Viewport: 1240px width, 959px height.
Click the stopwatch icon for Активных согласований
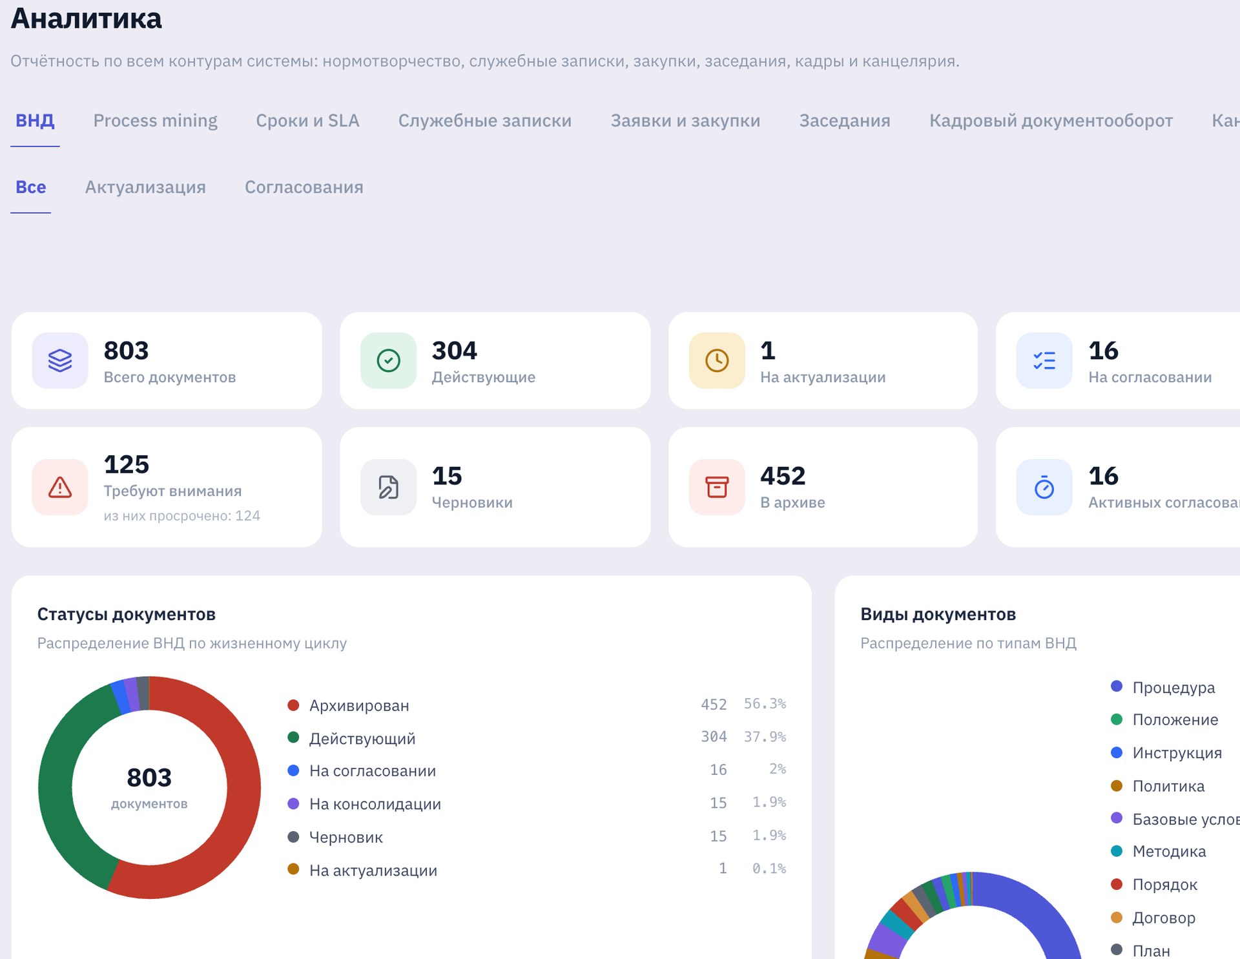1044,487
